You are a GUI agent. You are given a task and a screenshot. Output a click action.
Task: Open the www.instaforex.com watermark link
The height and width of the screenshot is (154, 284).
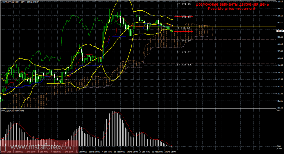tap(39, 147)
